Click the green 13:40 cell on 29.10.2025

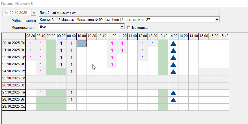coord(163,107)
